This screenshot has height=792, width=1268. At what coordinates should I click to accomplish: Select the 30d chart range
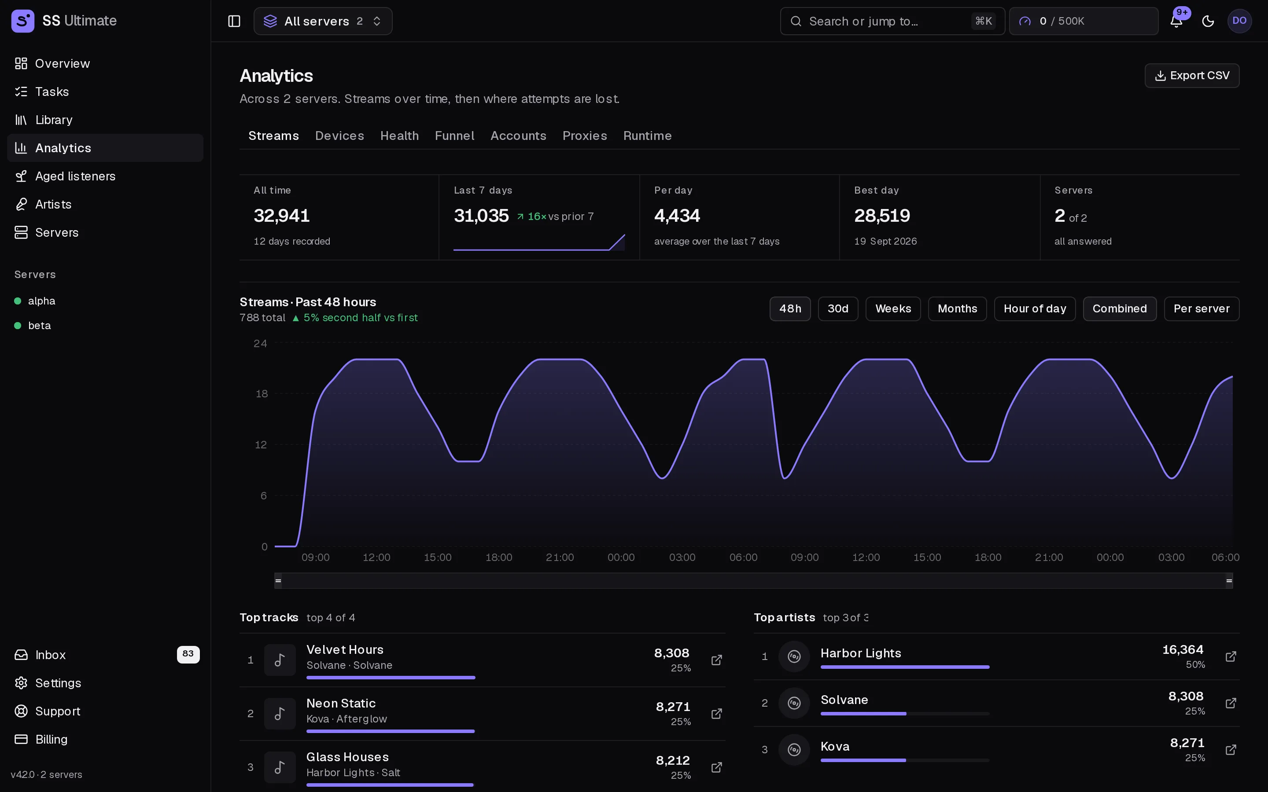tap(837, 308)
